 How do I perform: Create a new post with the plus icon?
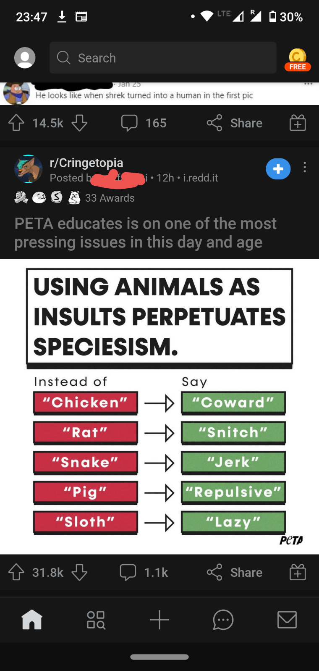(x=159, y=619)
